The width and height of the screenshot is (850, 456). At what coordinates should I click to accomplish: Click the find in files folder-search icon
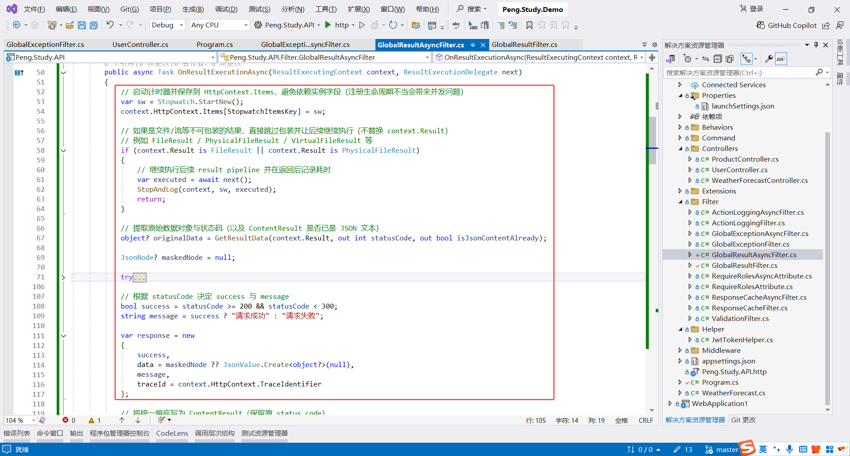point(416,25)
